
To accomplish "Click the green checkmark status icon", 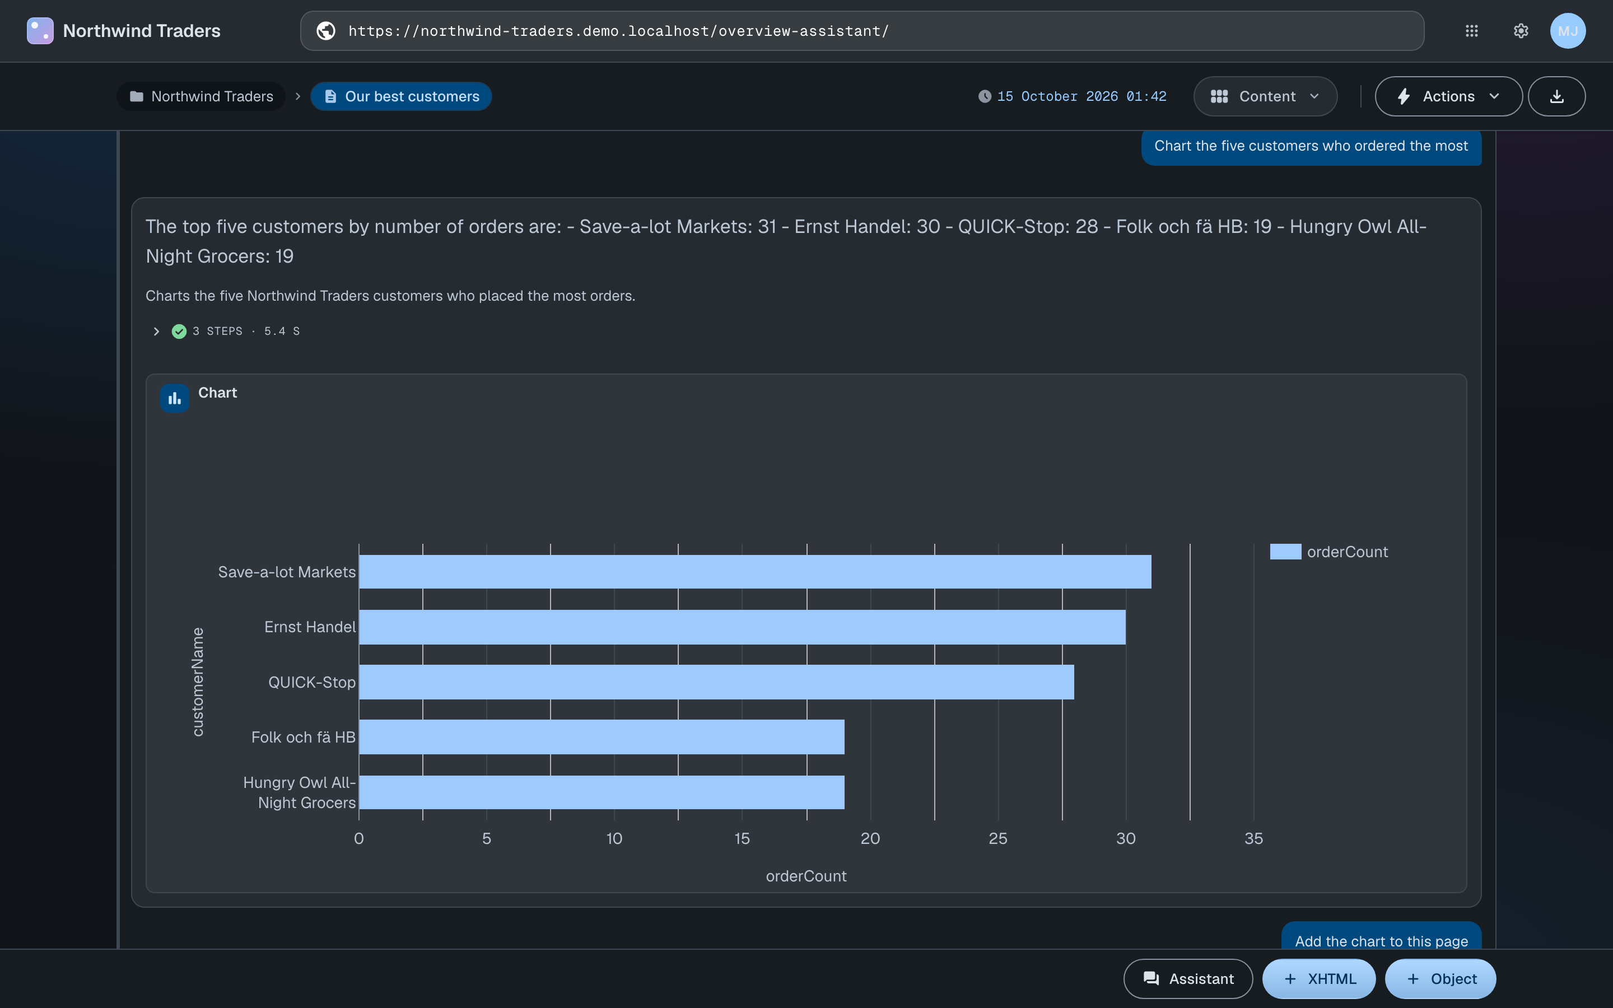I will [x=179, y=332].
